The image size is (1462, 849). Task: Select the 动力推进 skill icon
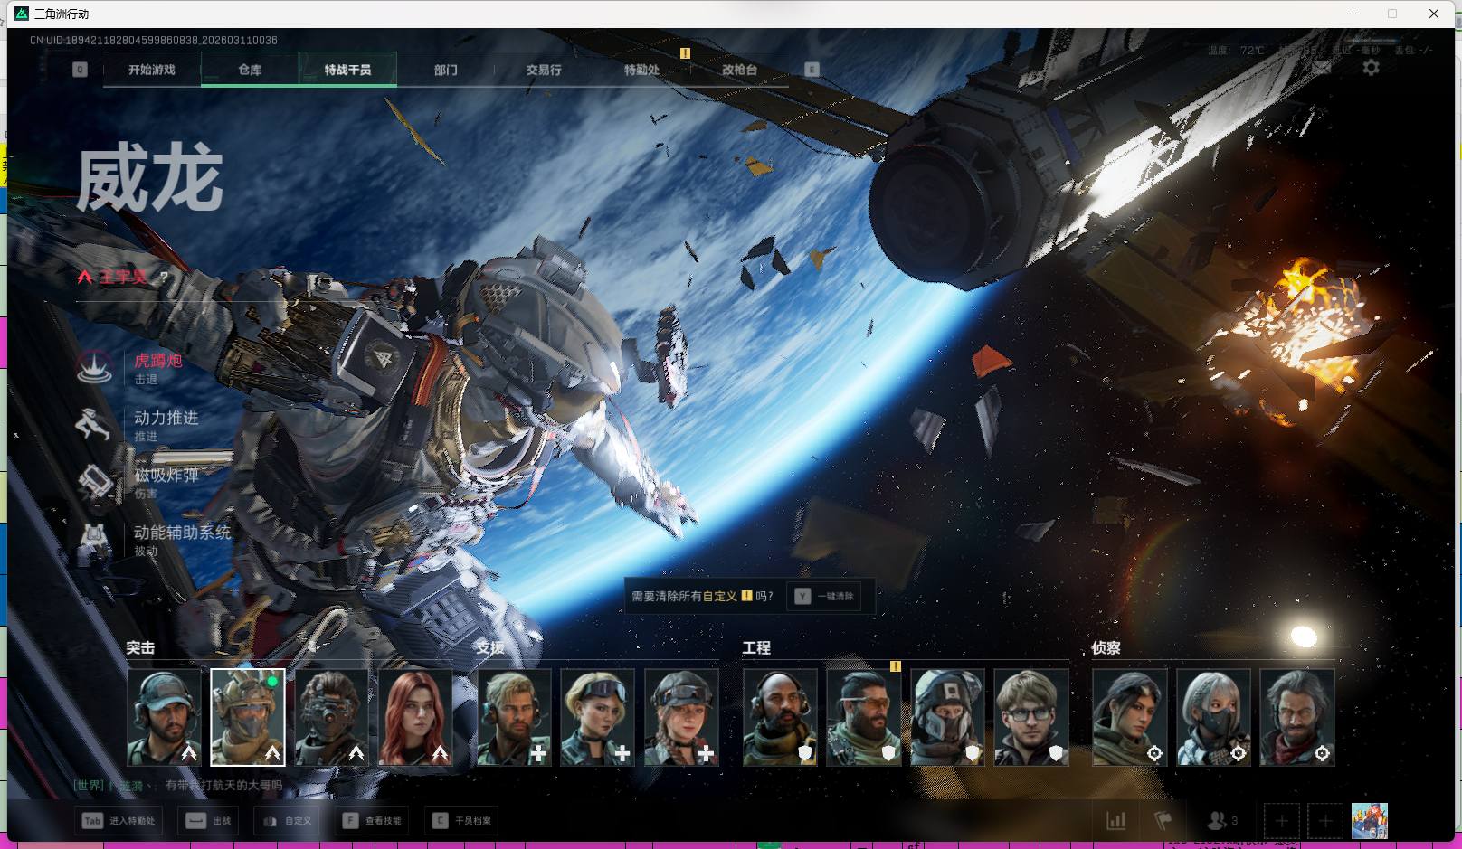pyautogui.click(x=95, y=425)
